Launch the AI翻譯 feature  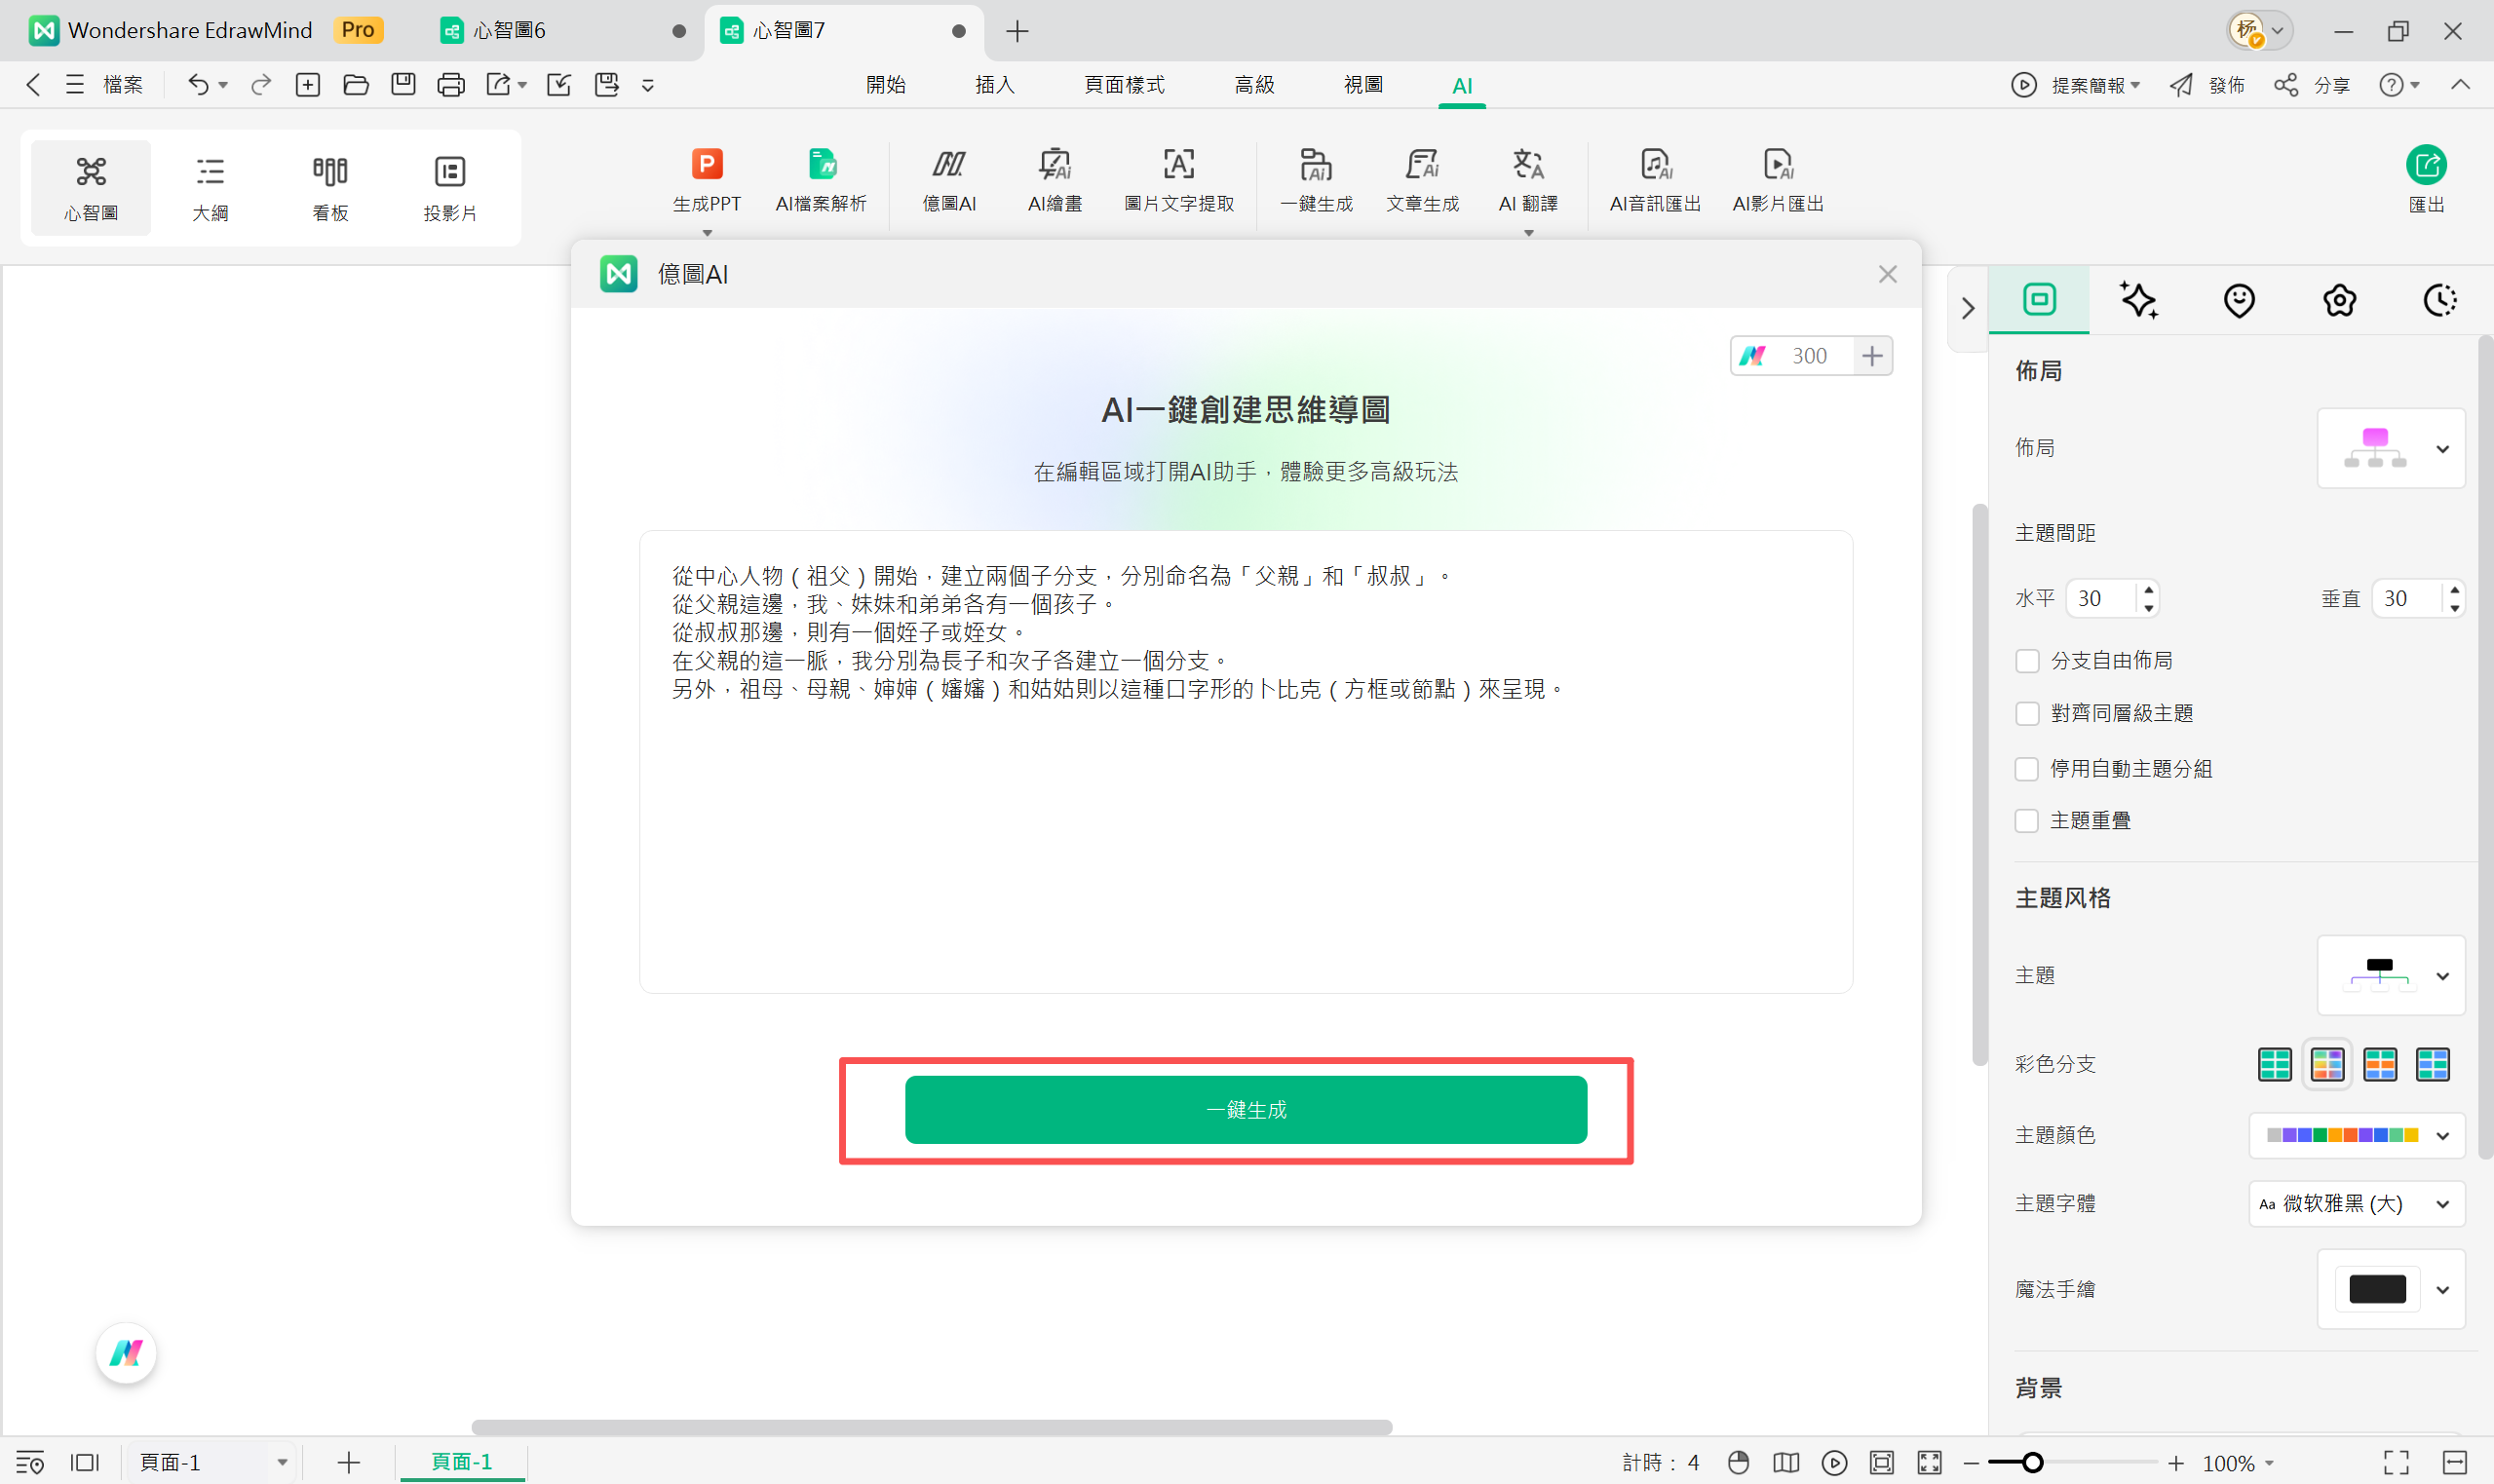coord(1527,180)
